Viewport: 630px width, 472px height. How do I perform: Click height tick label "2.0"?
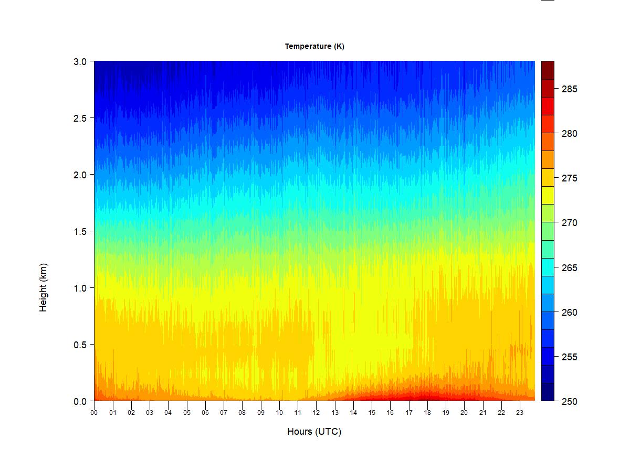point(80,175)
